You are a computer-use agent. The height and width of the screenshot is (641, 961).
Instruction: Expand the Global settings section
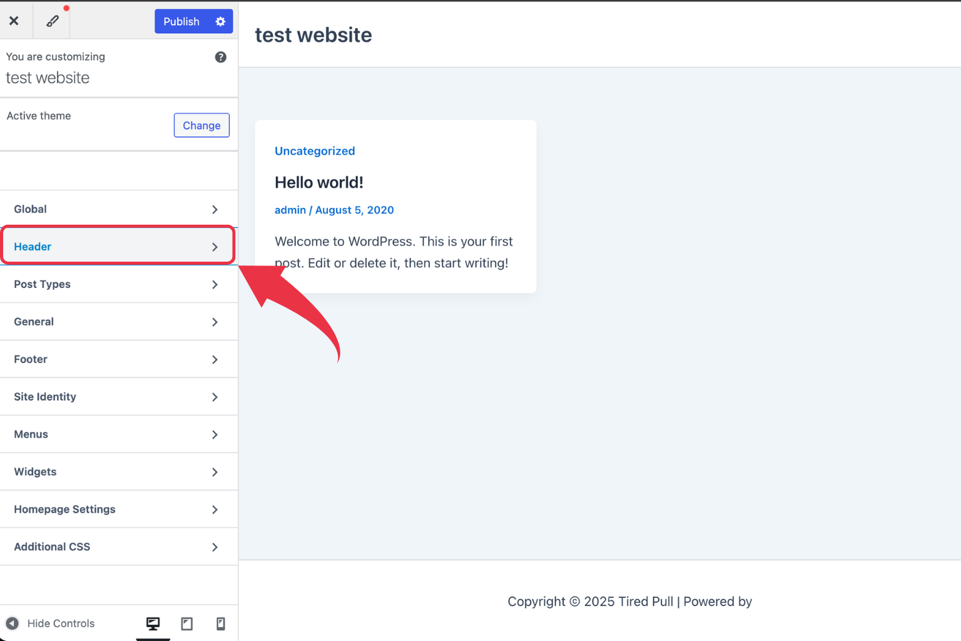[119, 209]
